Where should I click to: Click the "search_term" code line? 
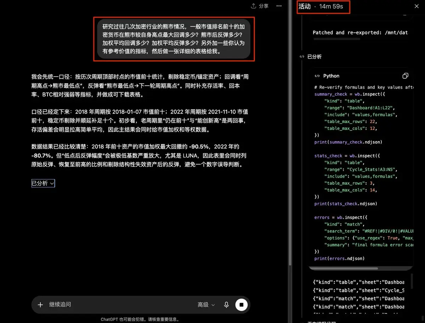tap(368, 231)
